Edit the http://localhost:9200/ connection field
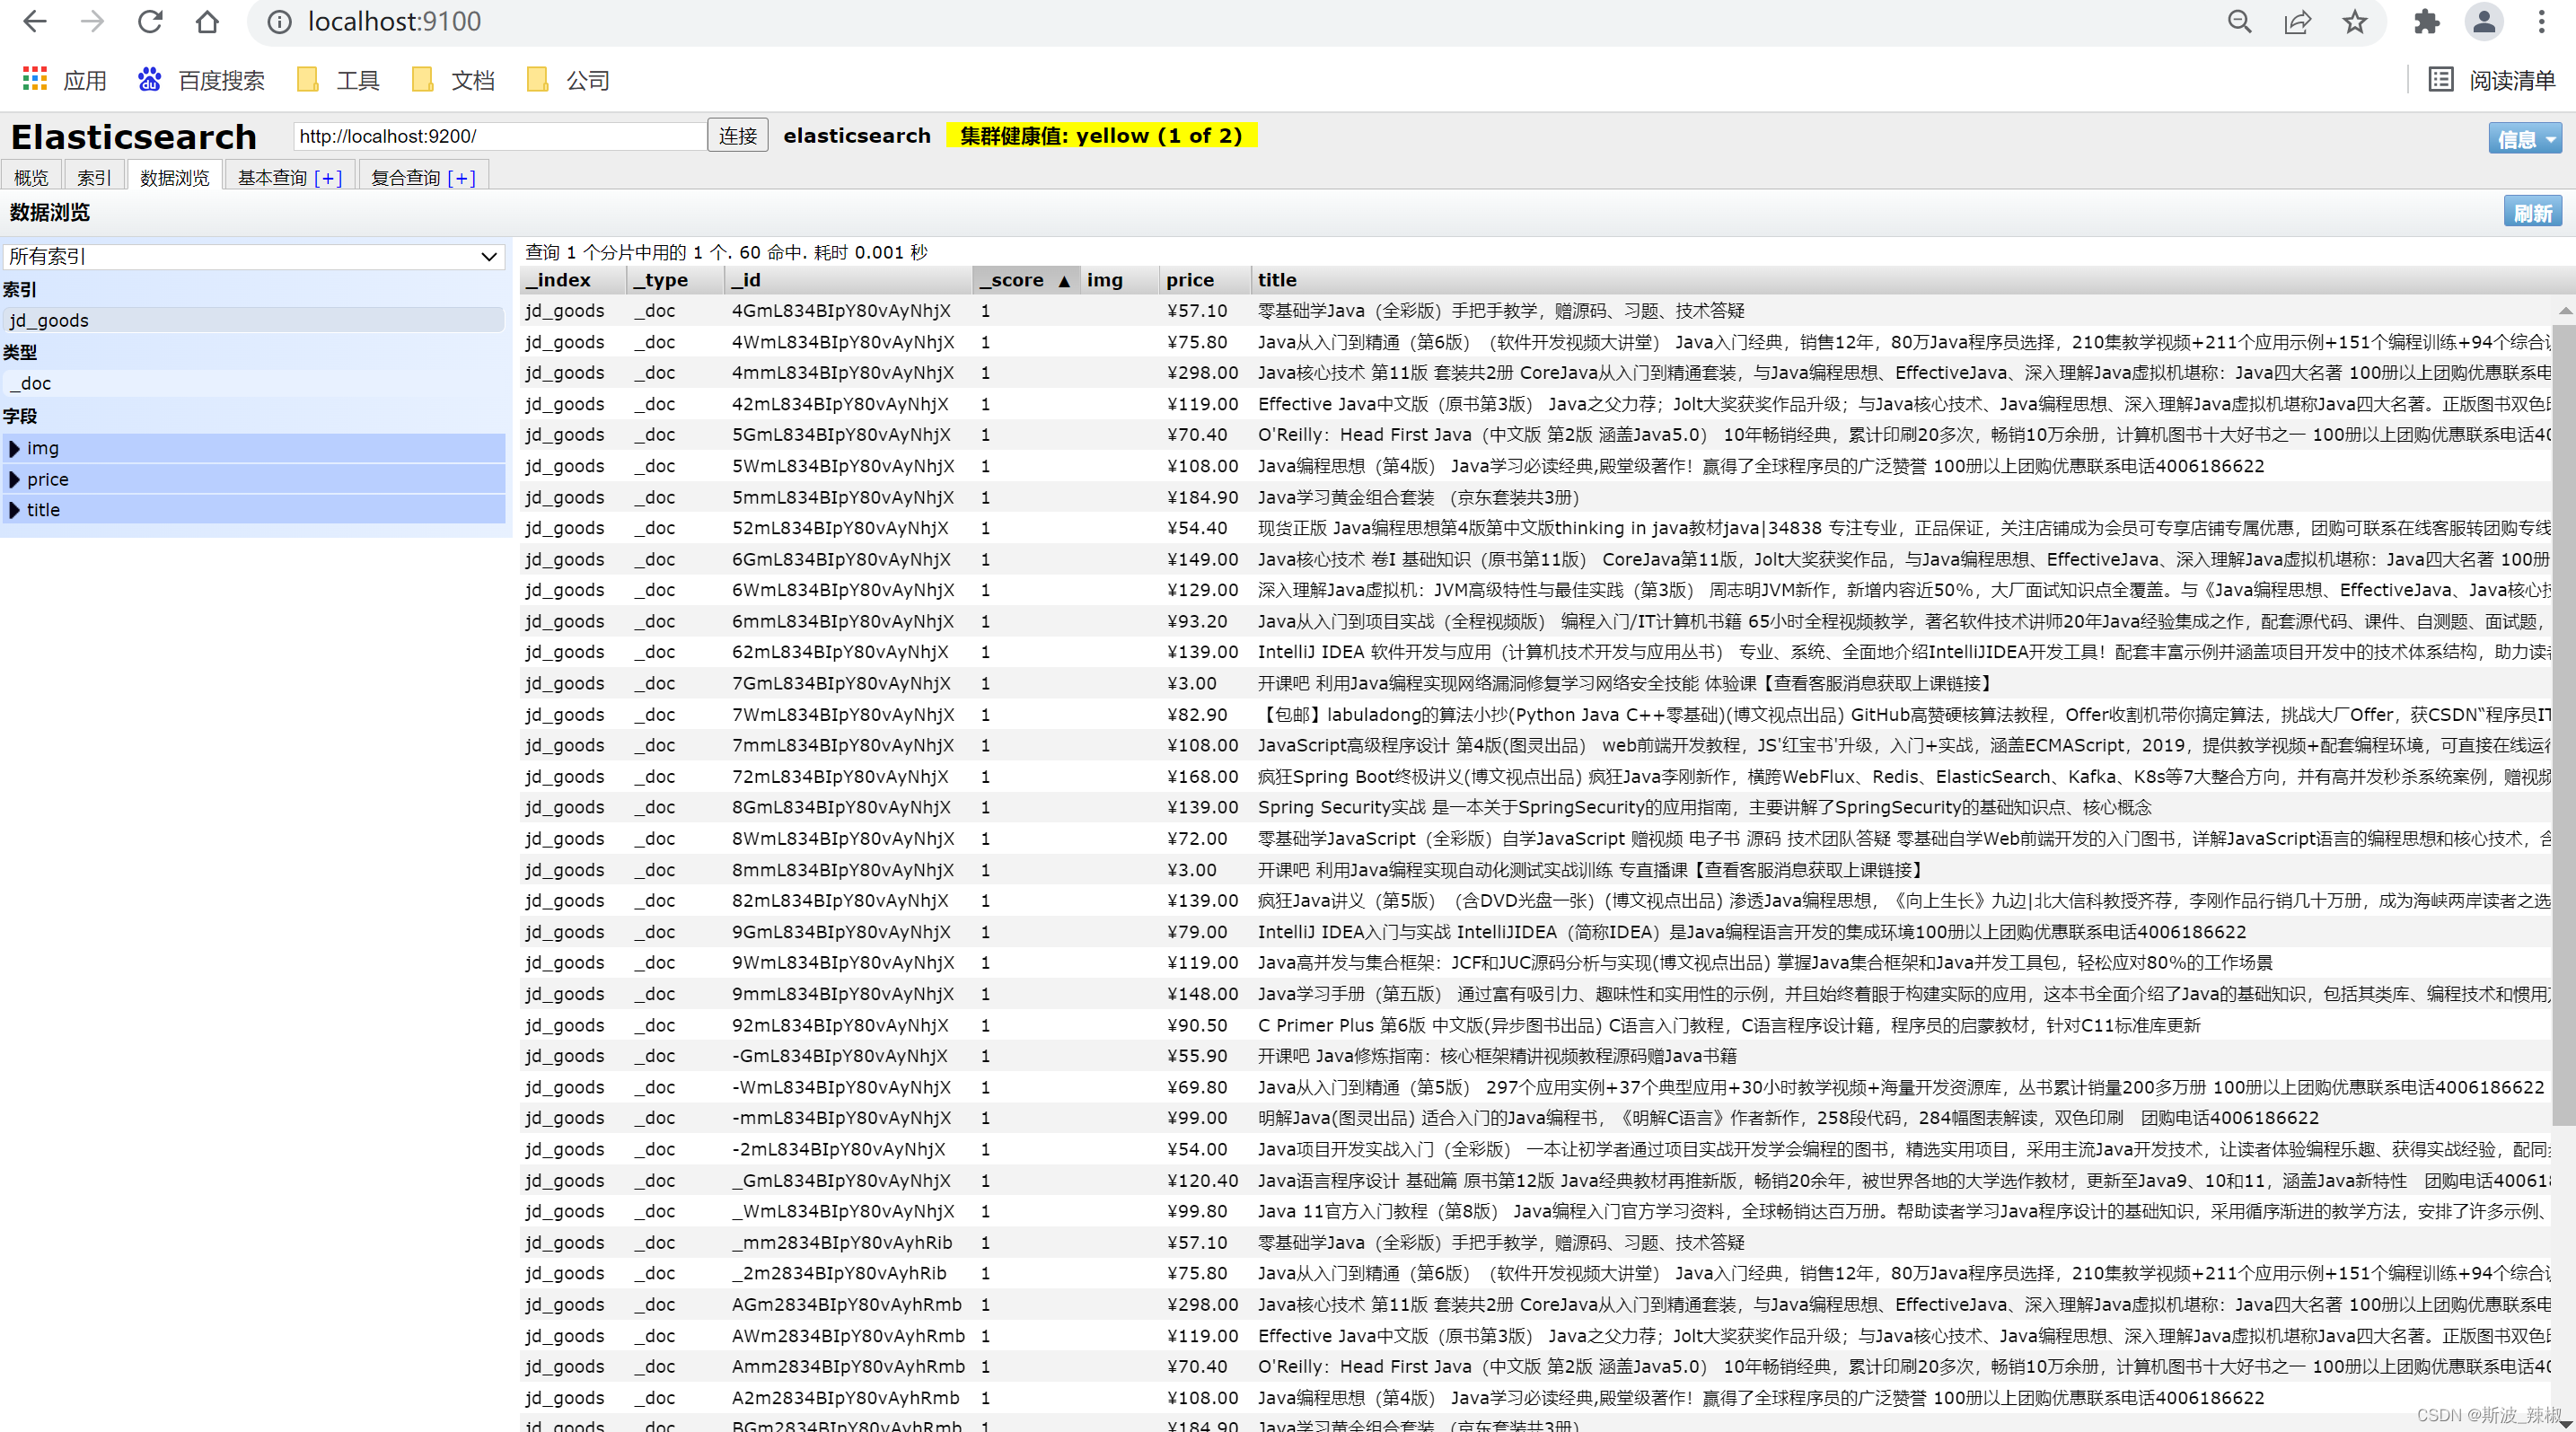Screen dimensions: 2576x1432 499,136
